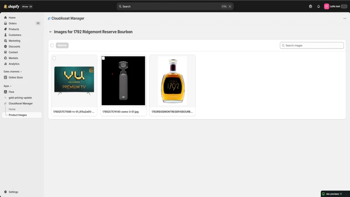350x197 pixels.
Task: Click the Images for 1792 Ridgemont heading
Action: click(93, 32)
